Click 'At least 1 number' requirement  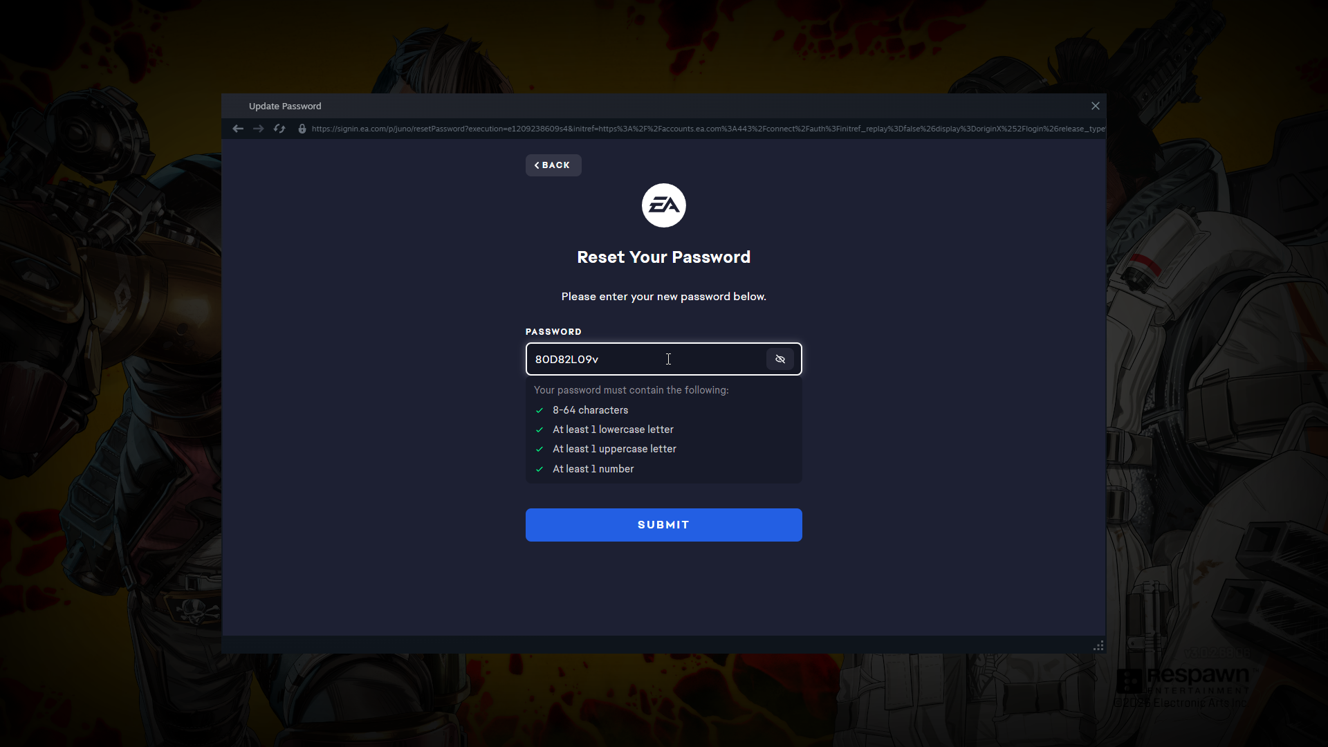coord(593,469)
